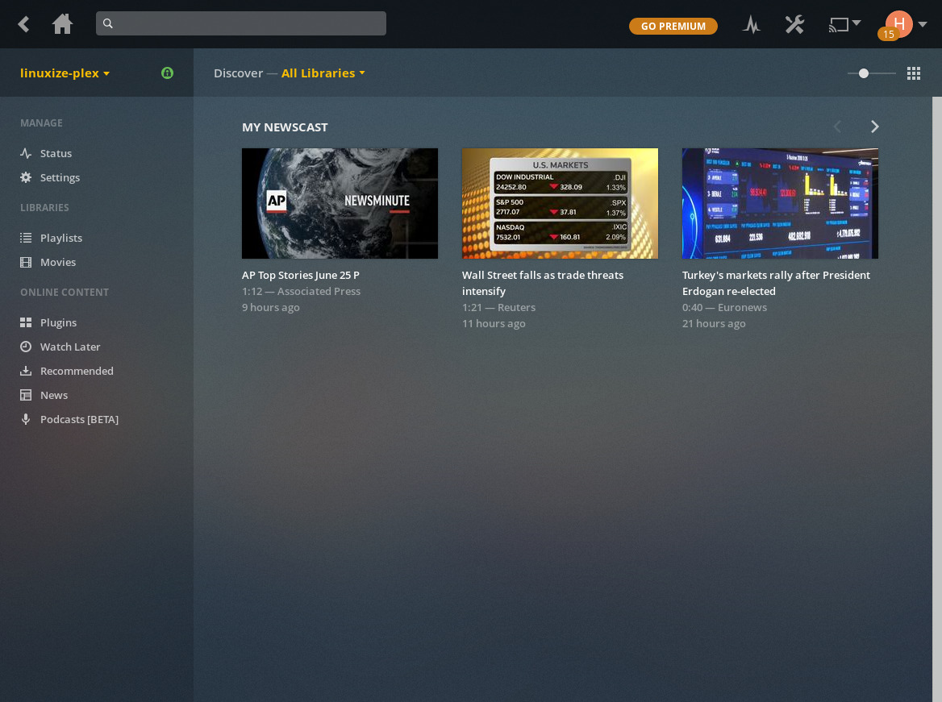Expand the account menu arrow
The width and height of the screenshot is (942, 702).
923,24
